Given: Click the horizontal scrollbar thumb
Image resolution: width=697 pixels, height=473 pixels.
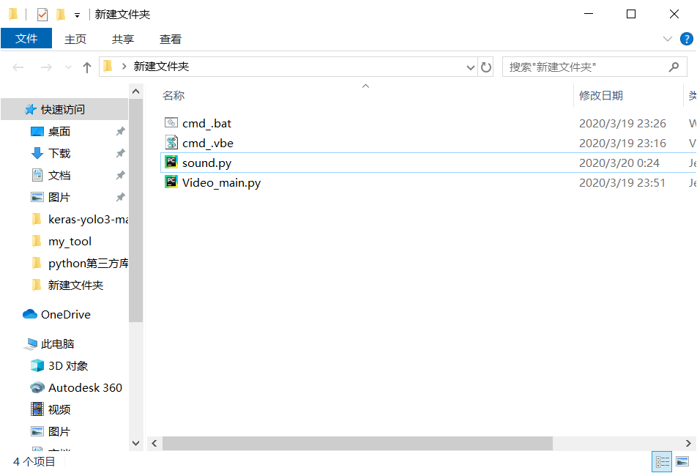Looking at the screenshot, I should (x=357, y=443).
